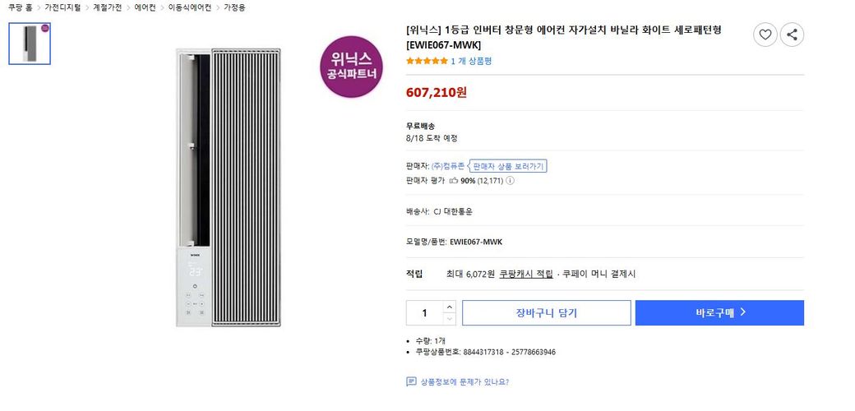
Task: Open the 이동식에어컨 breadcrumb category
Action: (x=189, y=7)
